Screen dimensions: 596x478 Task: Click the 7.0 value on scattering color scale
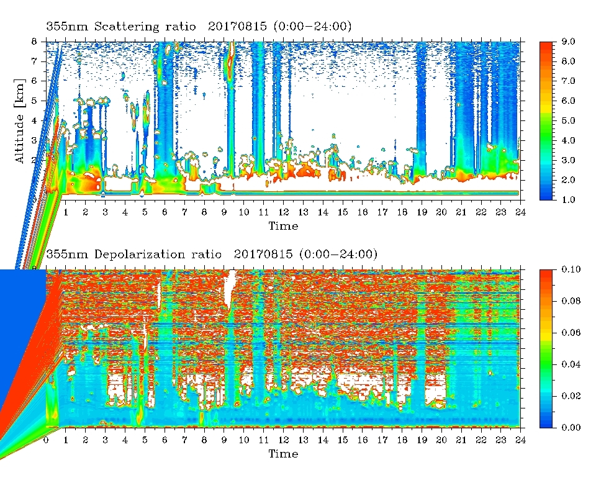pyautogui.click(x=568, y=81)
